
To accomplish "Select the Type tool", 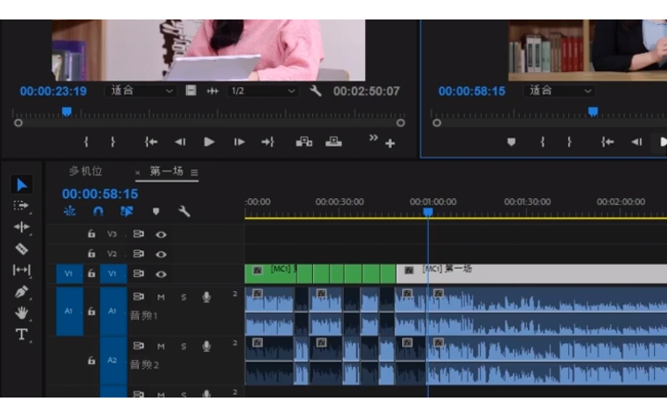I will (21, 335).
